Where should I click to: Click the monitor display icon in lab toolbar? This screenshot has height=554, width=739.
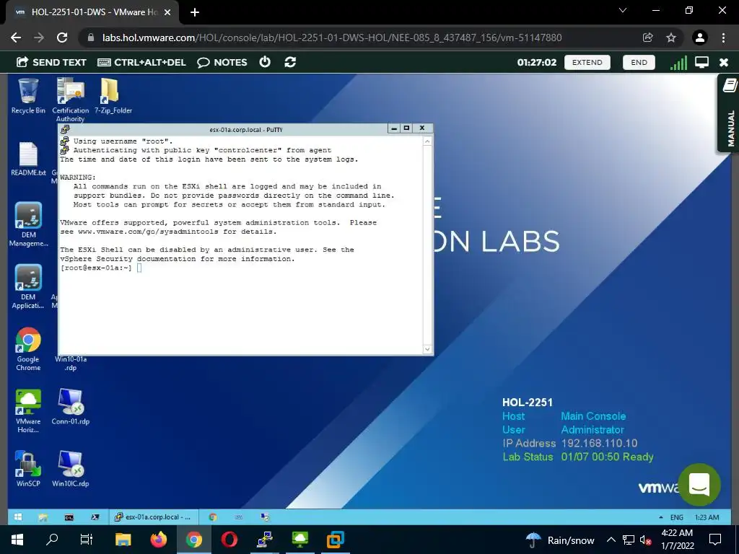pyautogui.click(x=701, y=62)
